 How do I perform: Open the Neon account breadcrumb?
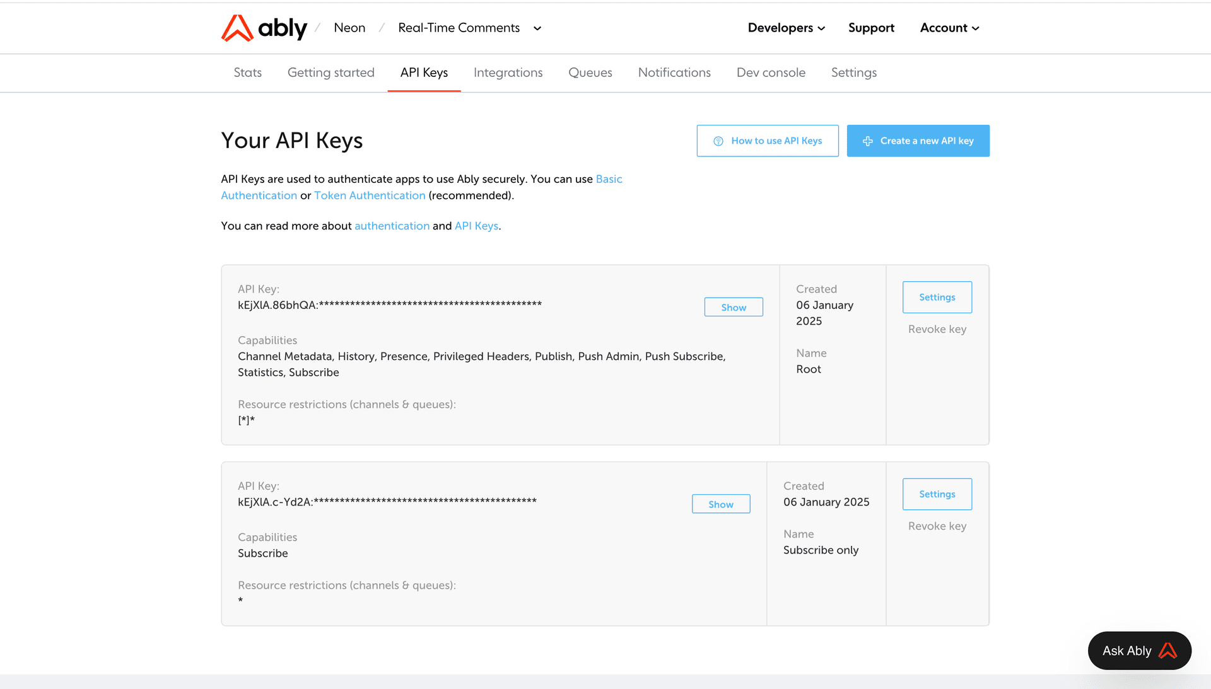(349, 28)
